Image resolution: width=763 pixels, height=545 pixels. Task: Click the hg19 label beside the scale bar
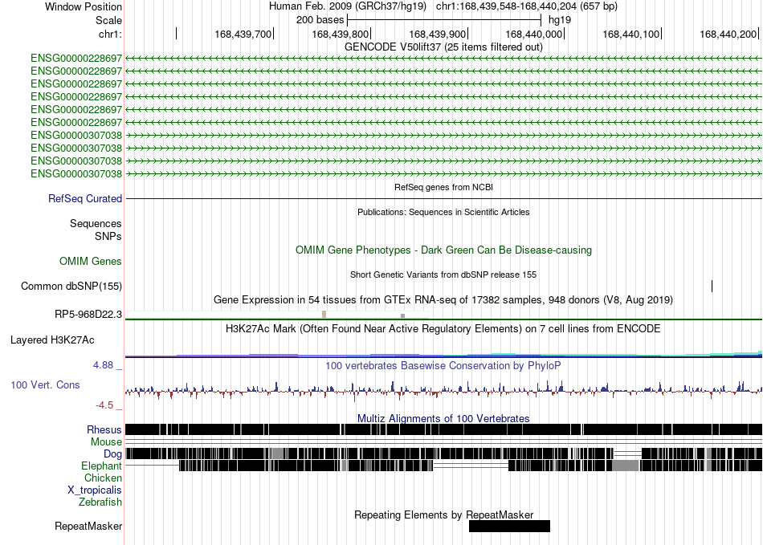[560, 20]
